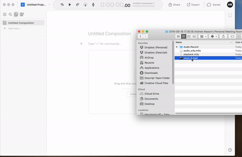
Task: Sort by the Name column header
Action: [x=204, y=42]
